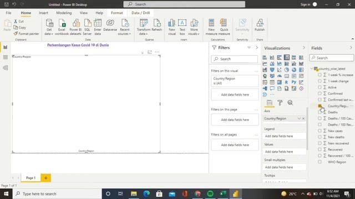Open the Country/Region axis field dropdown

click(x=299, y=118)
